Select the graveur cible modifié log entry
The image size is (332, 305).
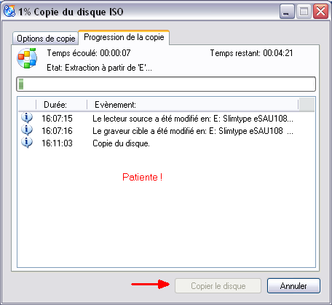(x=166, y=131)
